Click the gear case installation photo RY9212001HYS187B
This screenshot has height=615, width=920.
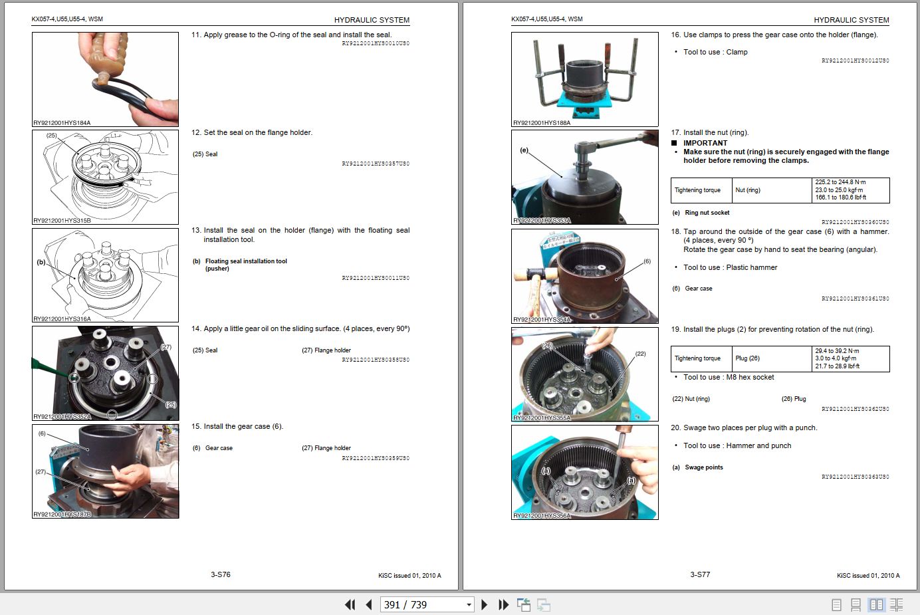(x=104, y=471)
